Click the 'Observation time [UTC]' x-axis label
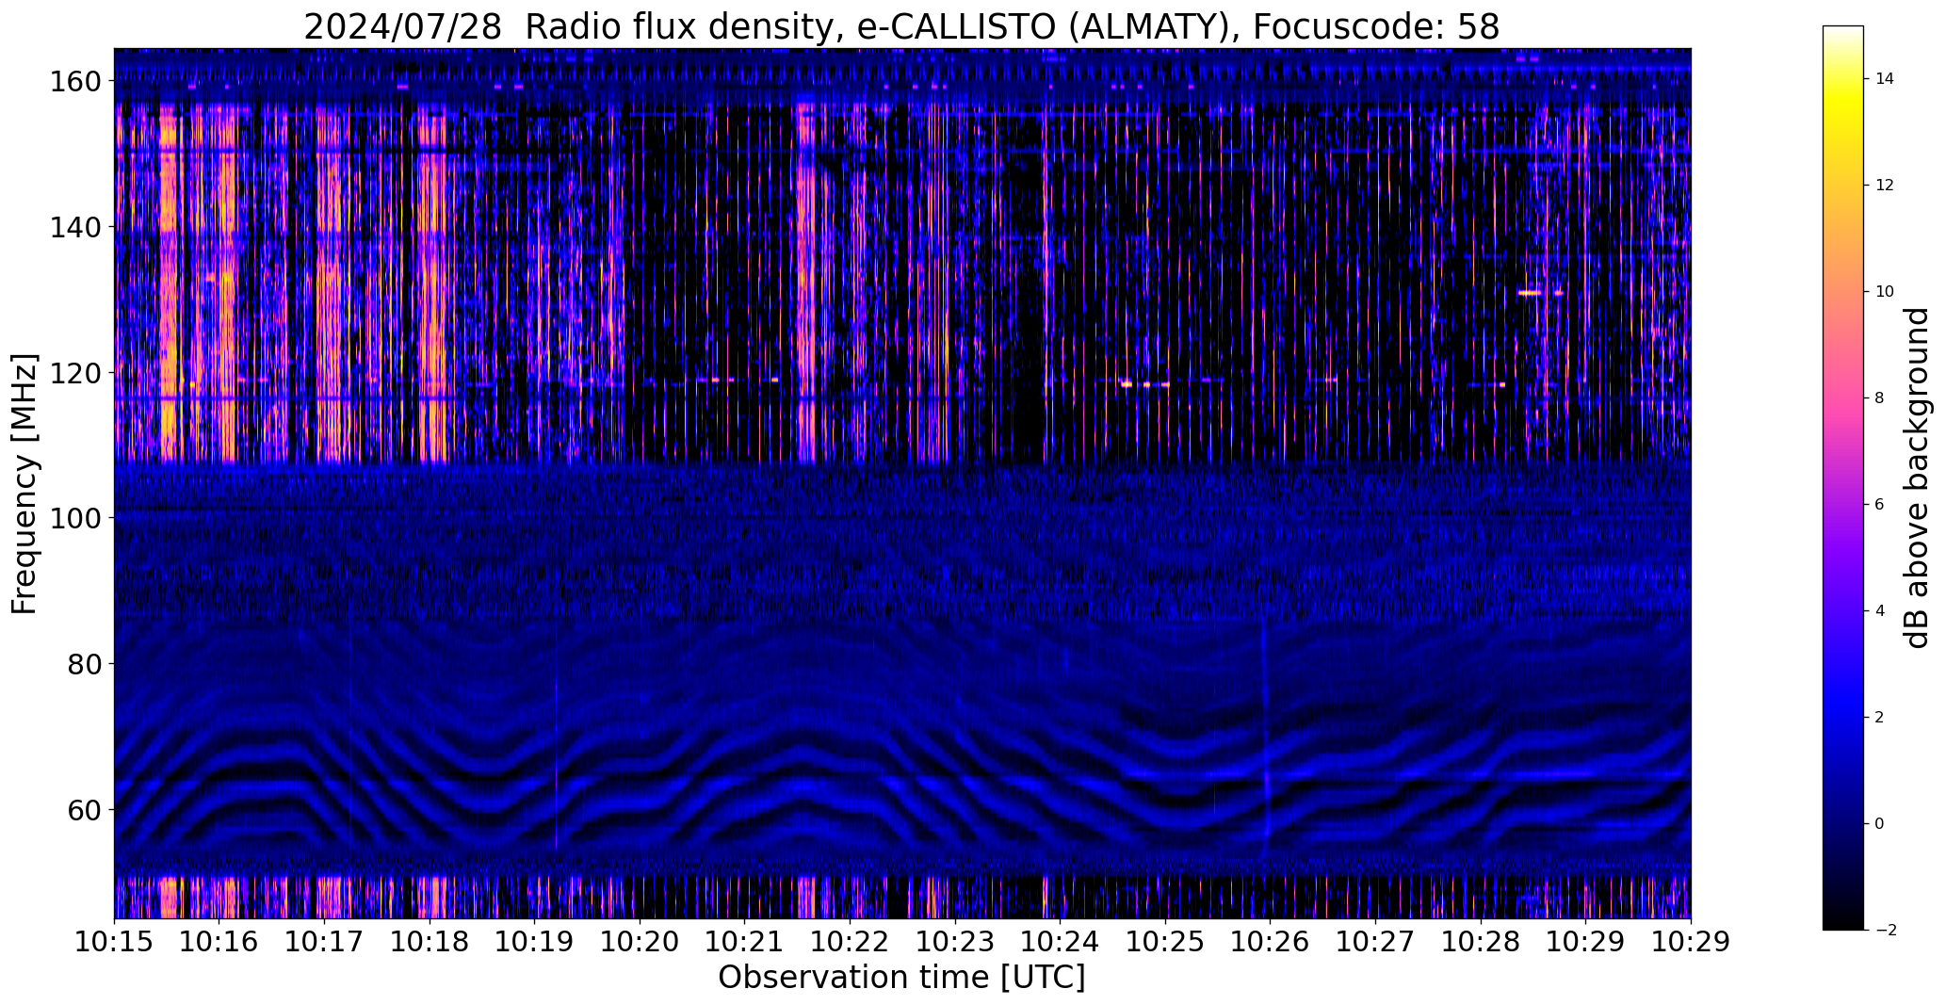The height and width of the screenshot is (1005, 1946). [x=901, y=977]
